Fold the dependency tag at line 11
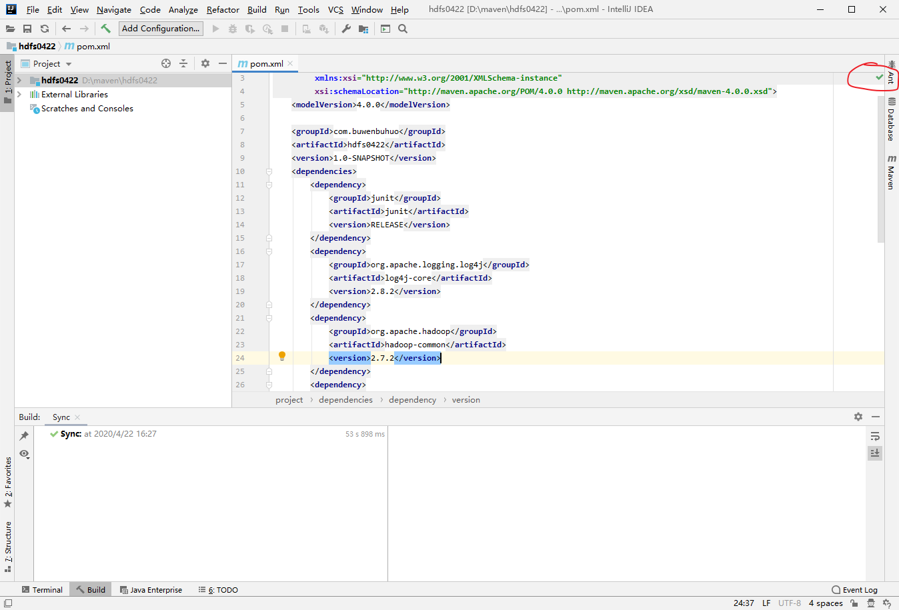This screenshot has height=610, width=899. point(269,185)
